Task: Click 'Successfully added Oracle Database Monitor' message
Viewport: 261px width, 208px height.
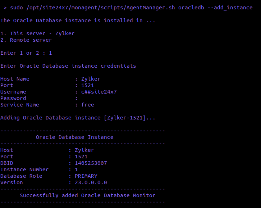Action: pos(87,195)
